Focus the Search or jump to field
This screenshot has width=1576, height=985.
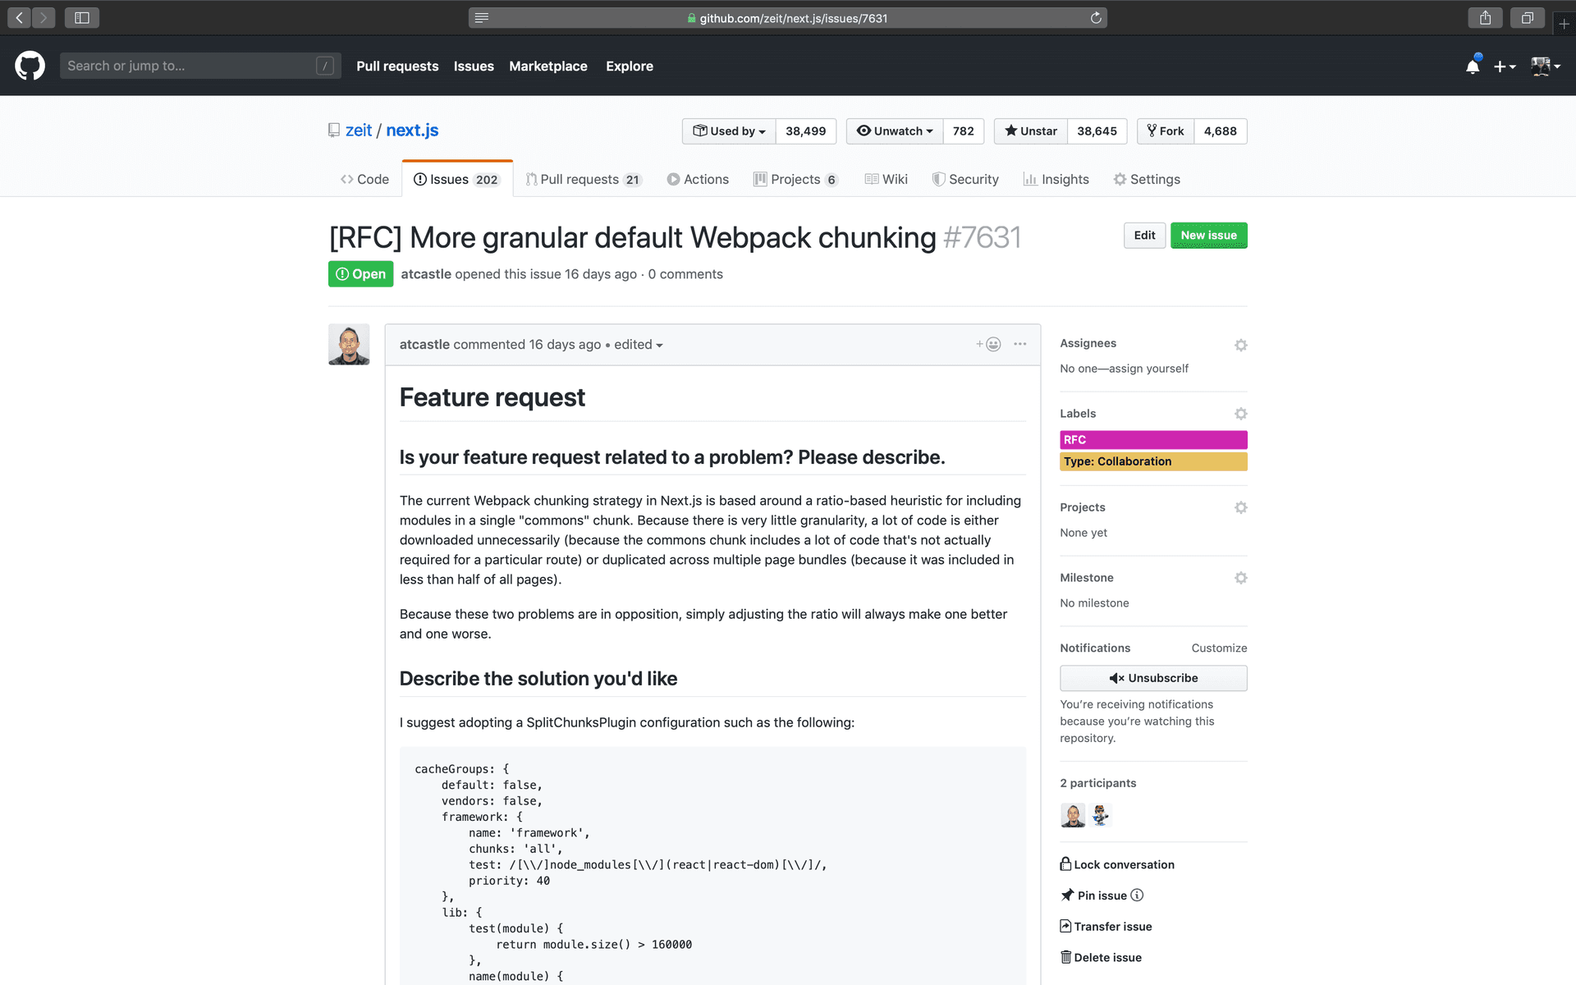pyautogui.click(x=200, y=66)
